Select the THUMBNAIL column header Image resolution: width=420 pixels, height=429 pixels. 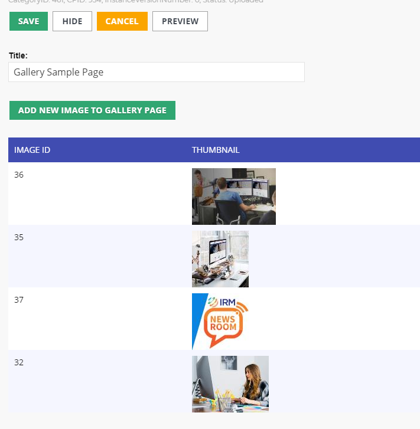click(216, 150)
